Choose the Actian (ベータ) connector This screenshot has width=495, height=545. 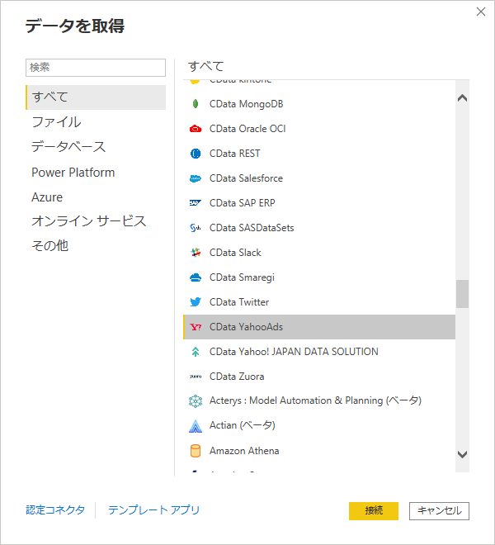tap(319, 426)
